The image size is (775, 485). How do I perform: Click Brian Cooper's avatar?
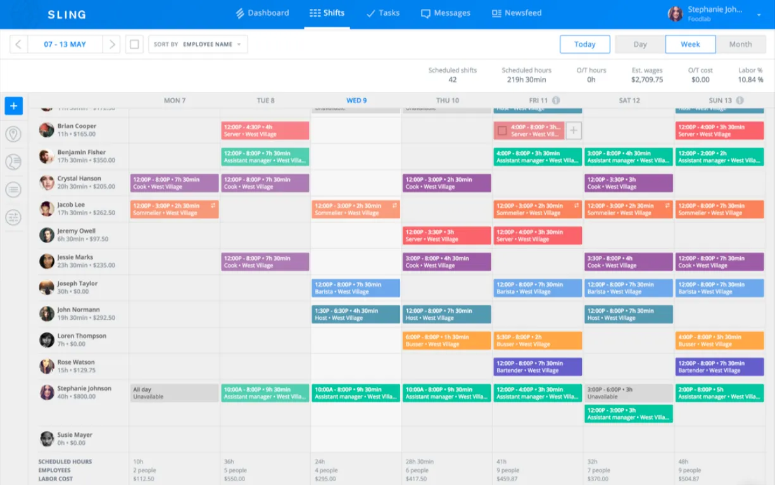tap(46, 130)
